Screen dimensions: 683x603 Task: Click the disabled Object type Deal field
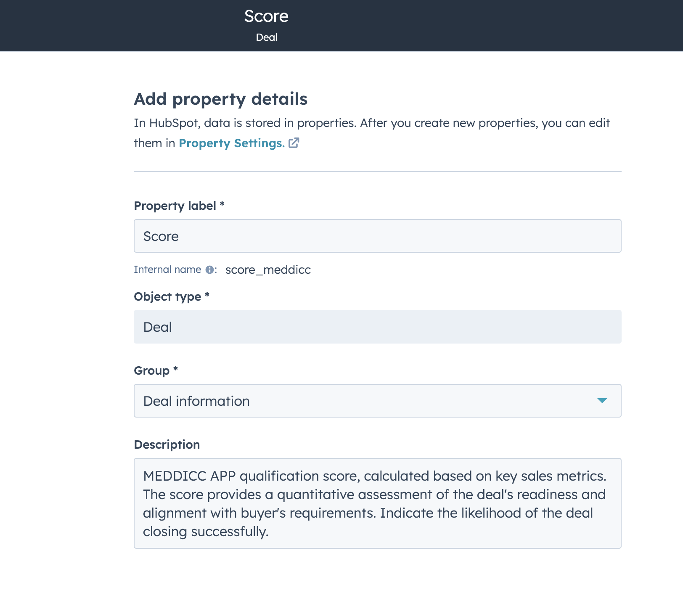[x=377, y=327]
